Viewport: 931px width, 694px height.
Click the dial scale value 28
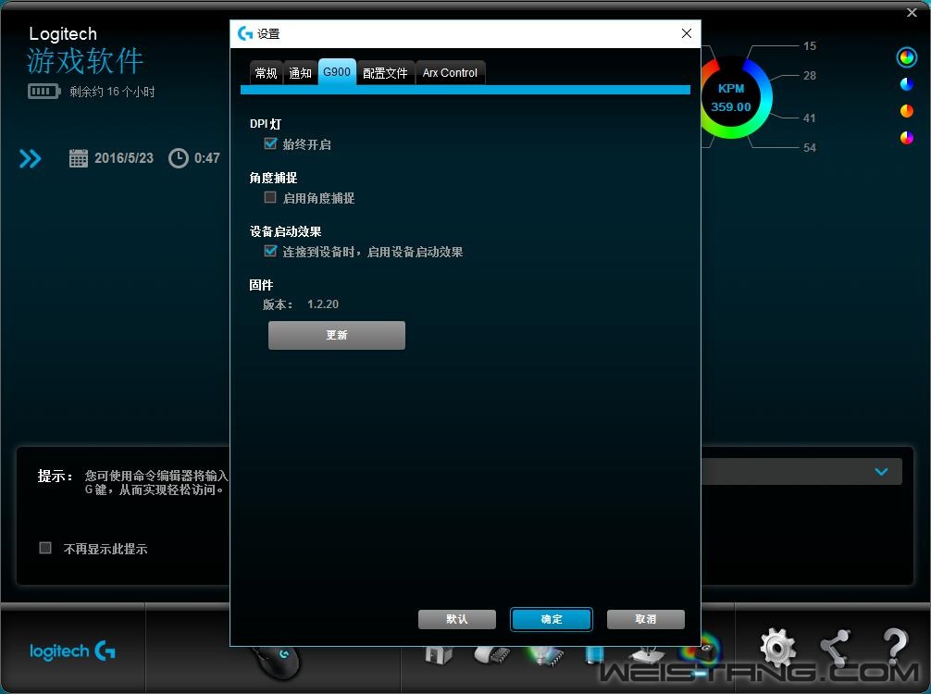[x=810, y=76]
